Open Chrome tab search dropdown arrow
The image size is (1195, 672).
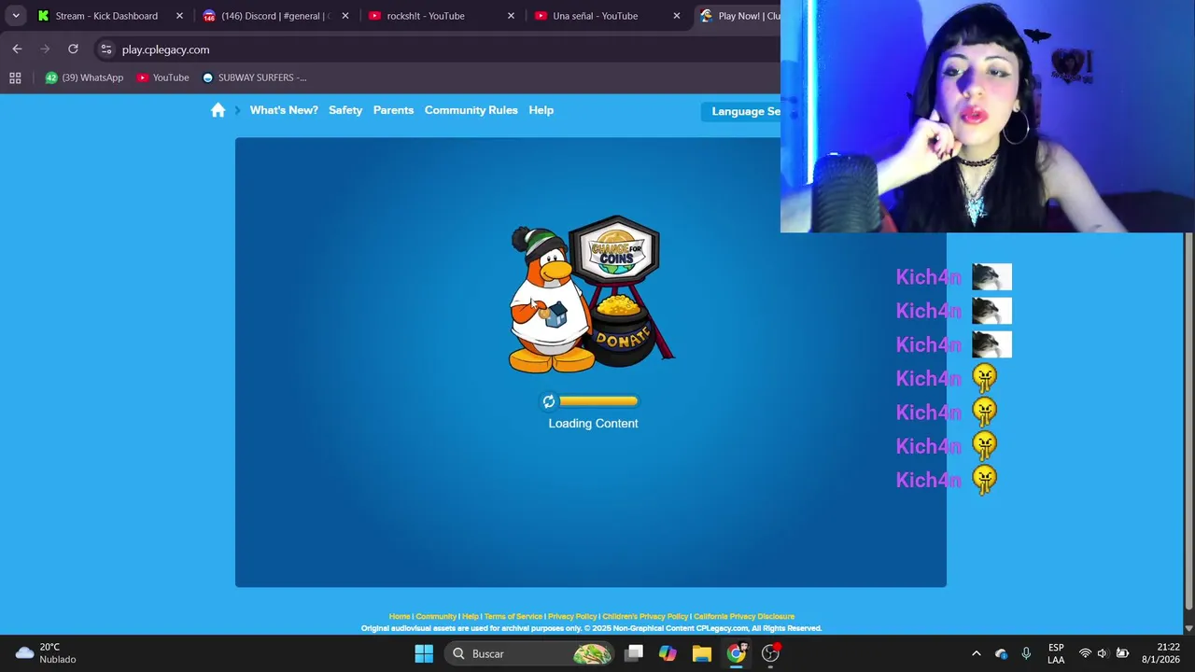click(x=16, y=16)
